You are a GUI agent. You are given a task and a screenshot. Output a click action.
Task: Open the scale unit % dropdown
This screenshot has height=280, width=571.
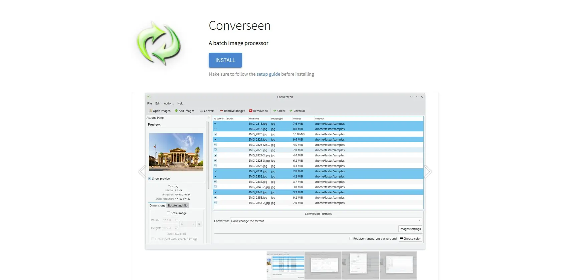[x=187, y=224]
